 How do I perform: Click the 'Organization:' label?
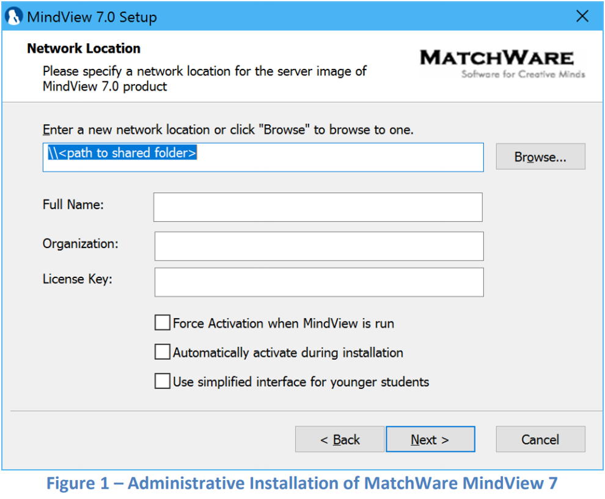pos(80,244)
